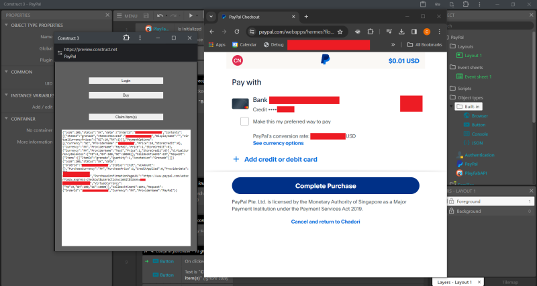Open the Construct MENU
Image resolution: width=537 pixels, height=286 pixels.
(127, 15)
